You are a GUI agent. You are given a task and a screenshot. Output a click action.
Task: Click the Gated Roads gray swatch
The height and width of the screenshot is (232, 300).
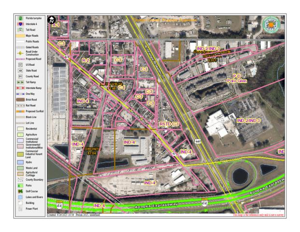click(21, 47)
